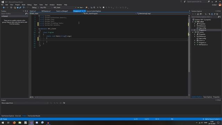Image resolution: width=222 pixels, height=125 pixels.
Task: Switch to the Properties panel tab
Action: pos(216,97)
